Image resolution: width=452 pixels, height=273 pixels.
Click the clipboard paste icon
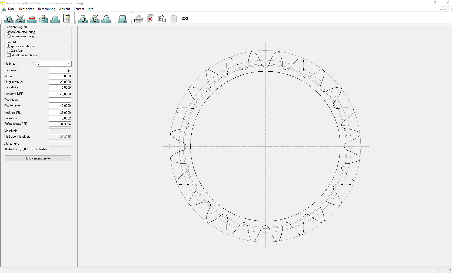point(174,19)
